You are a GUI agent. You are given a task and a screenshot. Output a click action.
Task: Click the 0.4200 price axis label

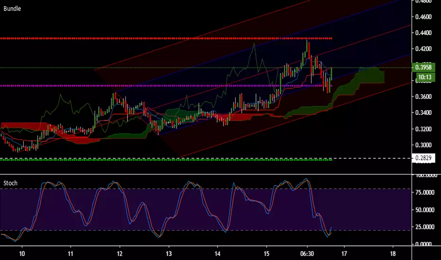423,49
